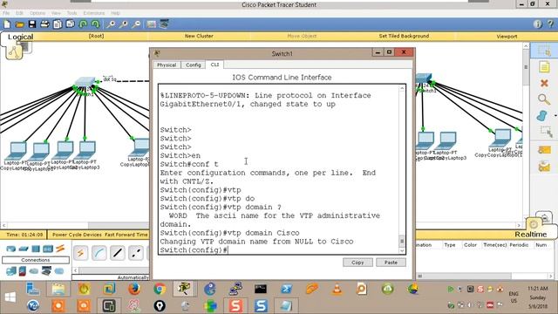Switch to Realtime mode tab
The height and width of the screenshot is (314, 558).
531,235
